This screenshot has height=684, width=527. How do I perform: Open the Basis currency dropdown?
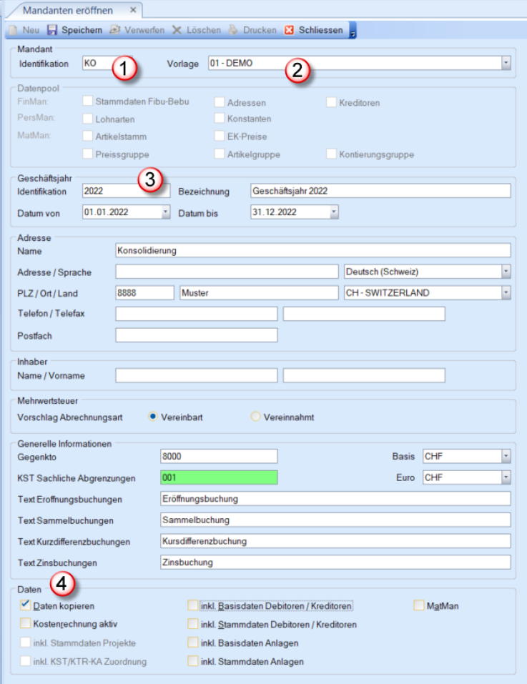point(506,456)
